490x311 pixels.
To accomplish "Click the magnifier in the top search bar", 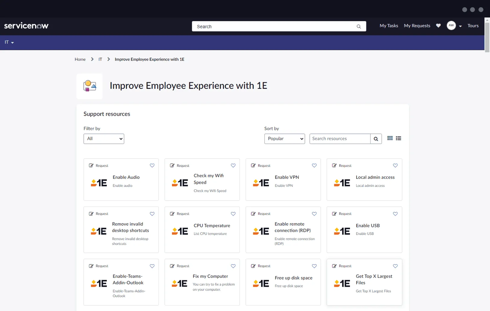I will (x=358, y=27).
